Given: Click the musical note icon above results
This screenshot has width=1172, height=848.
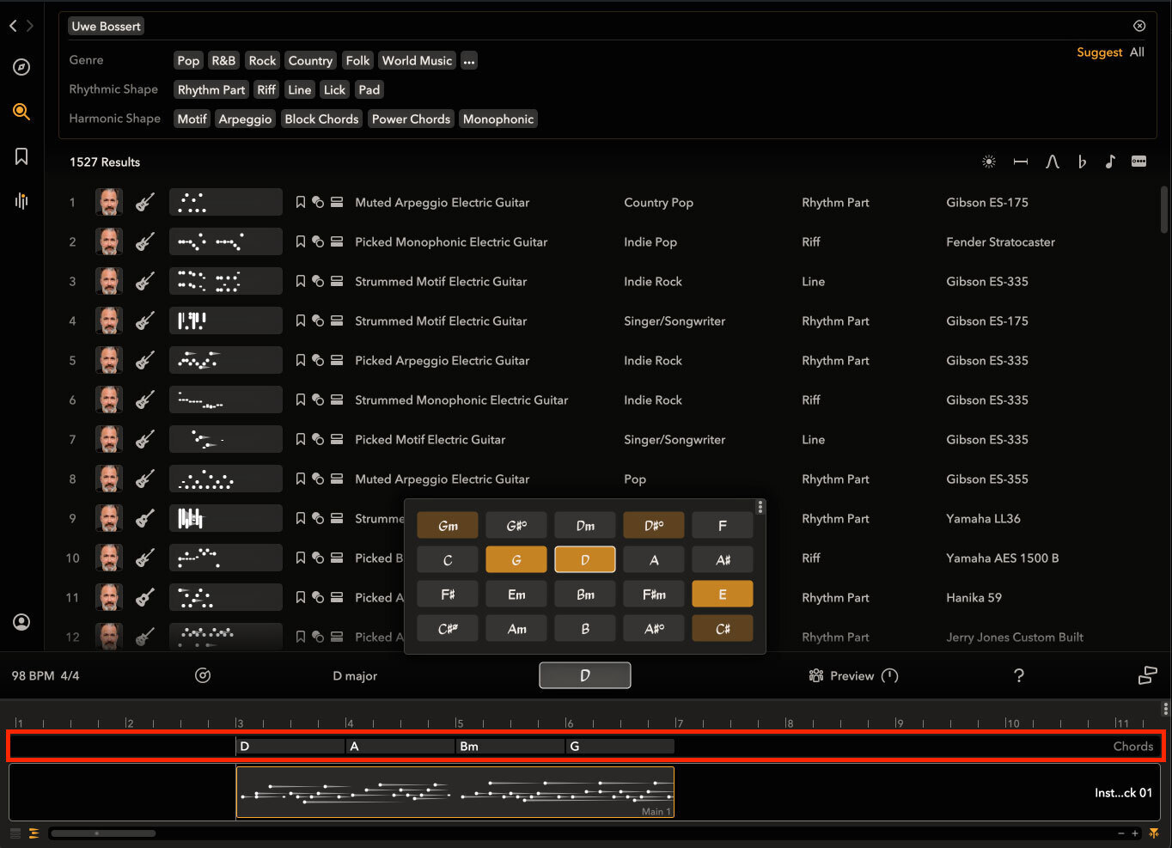Looking at the screenshot, I should click(x=1110, y=162).
